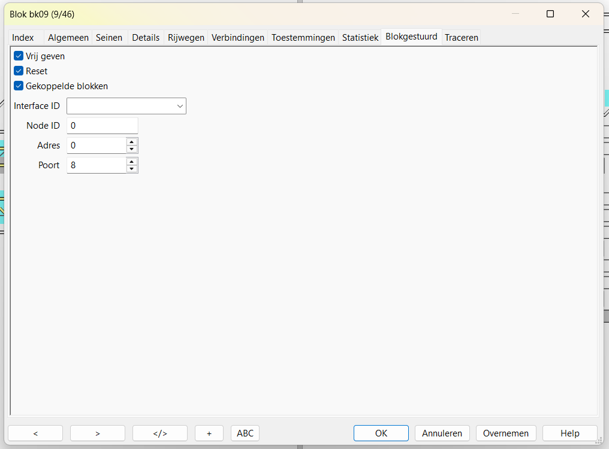
Task: Close the Blok bk09 dialog
Action: pos(585,14)
